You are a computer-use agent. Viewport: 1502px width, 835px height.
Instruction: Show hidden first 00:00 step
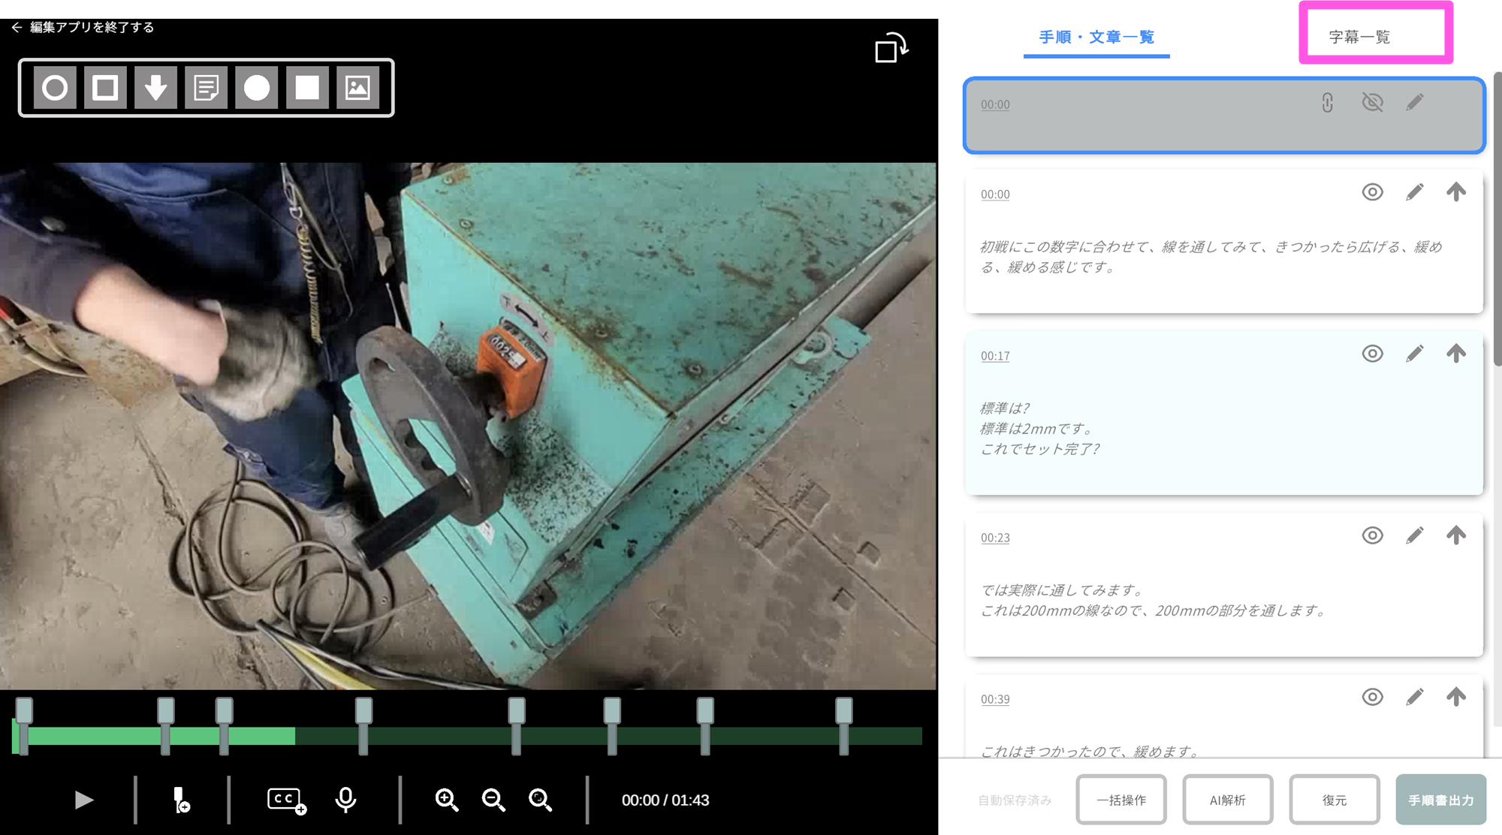coord(1372,102)
